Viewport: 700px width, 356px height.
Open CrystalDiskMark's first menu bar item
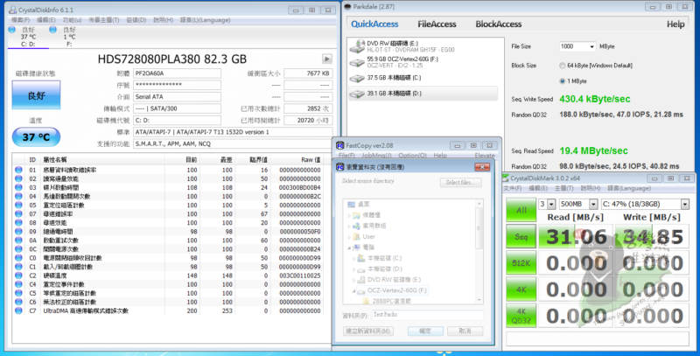pyautogui.click(x=512, y=188)
